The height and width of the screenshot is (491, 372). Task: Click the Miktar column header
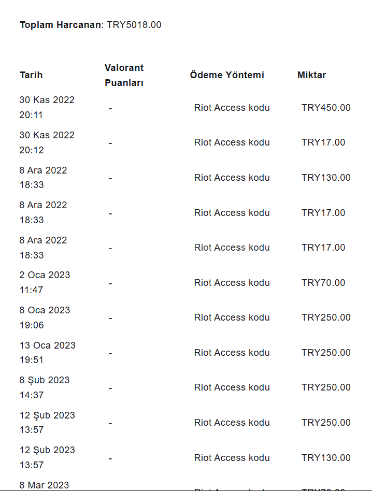coord(311,75)
